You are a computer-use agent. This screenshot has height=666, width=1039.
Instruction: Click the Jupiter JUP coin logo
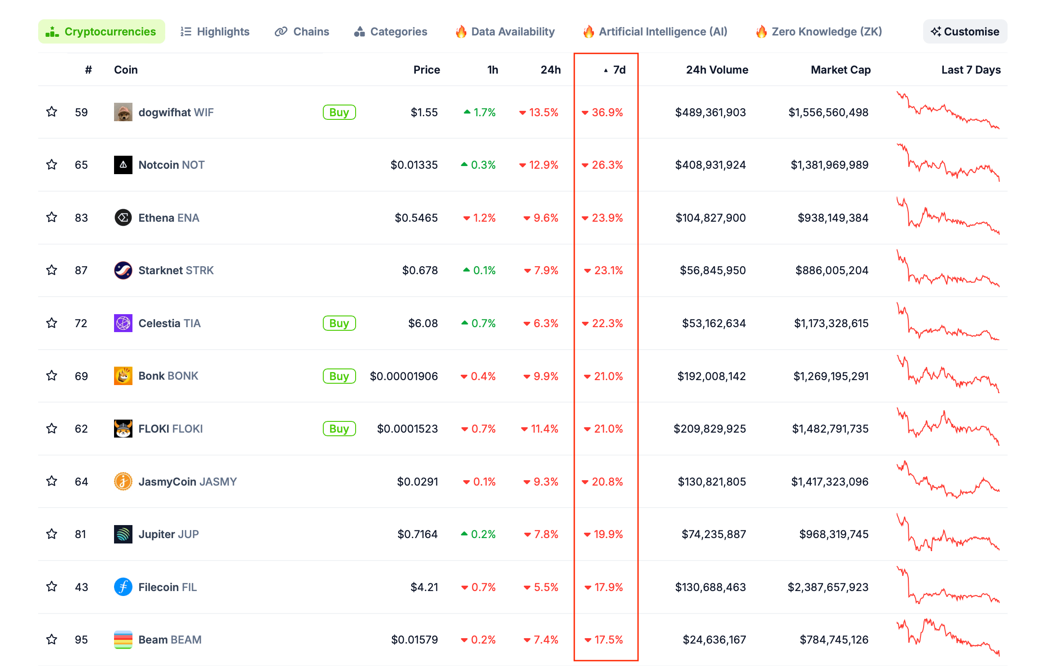click(123, 534)
